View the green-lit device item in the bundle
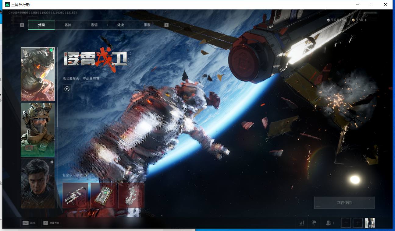Viewport: 395px width, 231px height. point(103,195)
